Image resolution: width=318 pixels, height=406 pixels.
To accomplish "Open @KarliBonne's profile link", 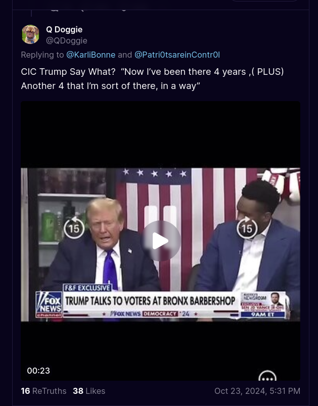I will tap(90, 55).
